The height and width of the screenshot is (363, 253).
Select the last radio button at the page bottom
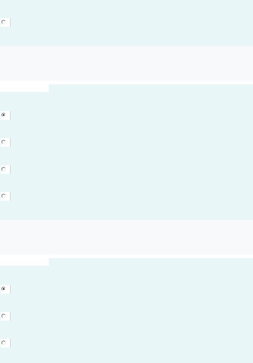4,343
